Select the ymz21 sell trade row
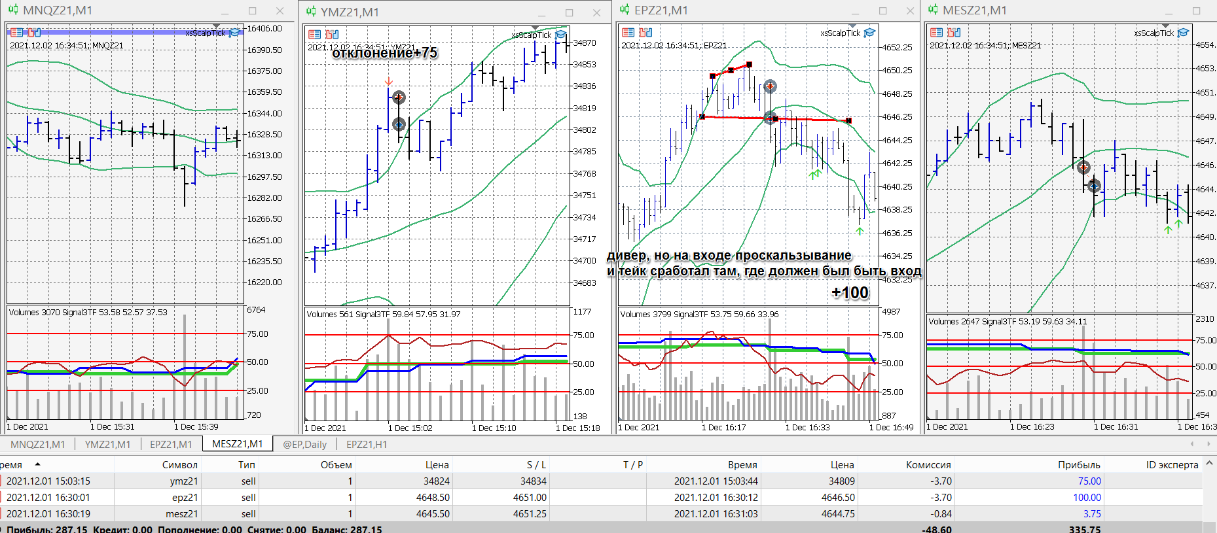The height and width of the screenshot is (533, 1217). 602,481
